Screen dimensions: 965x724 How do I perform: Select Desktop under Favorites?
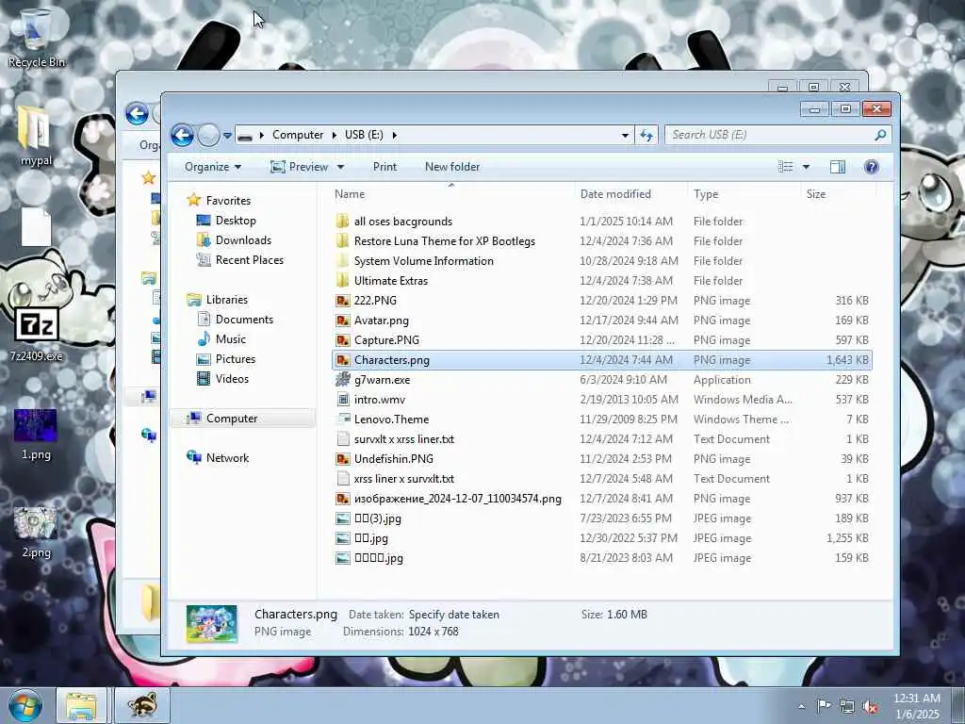pyautogui.click(x=235, y=221)
